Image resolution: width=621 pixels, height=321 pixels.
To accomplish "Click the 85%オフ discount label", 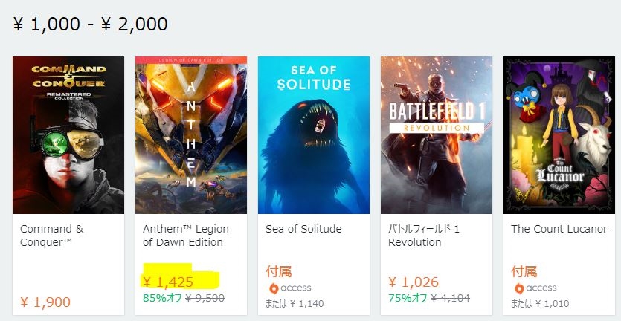I will [x=160, y=298].
